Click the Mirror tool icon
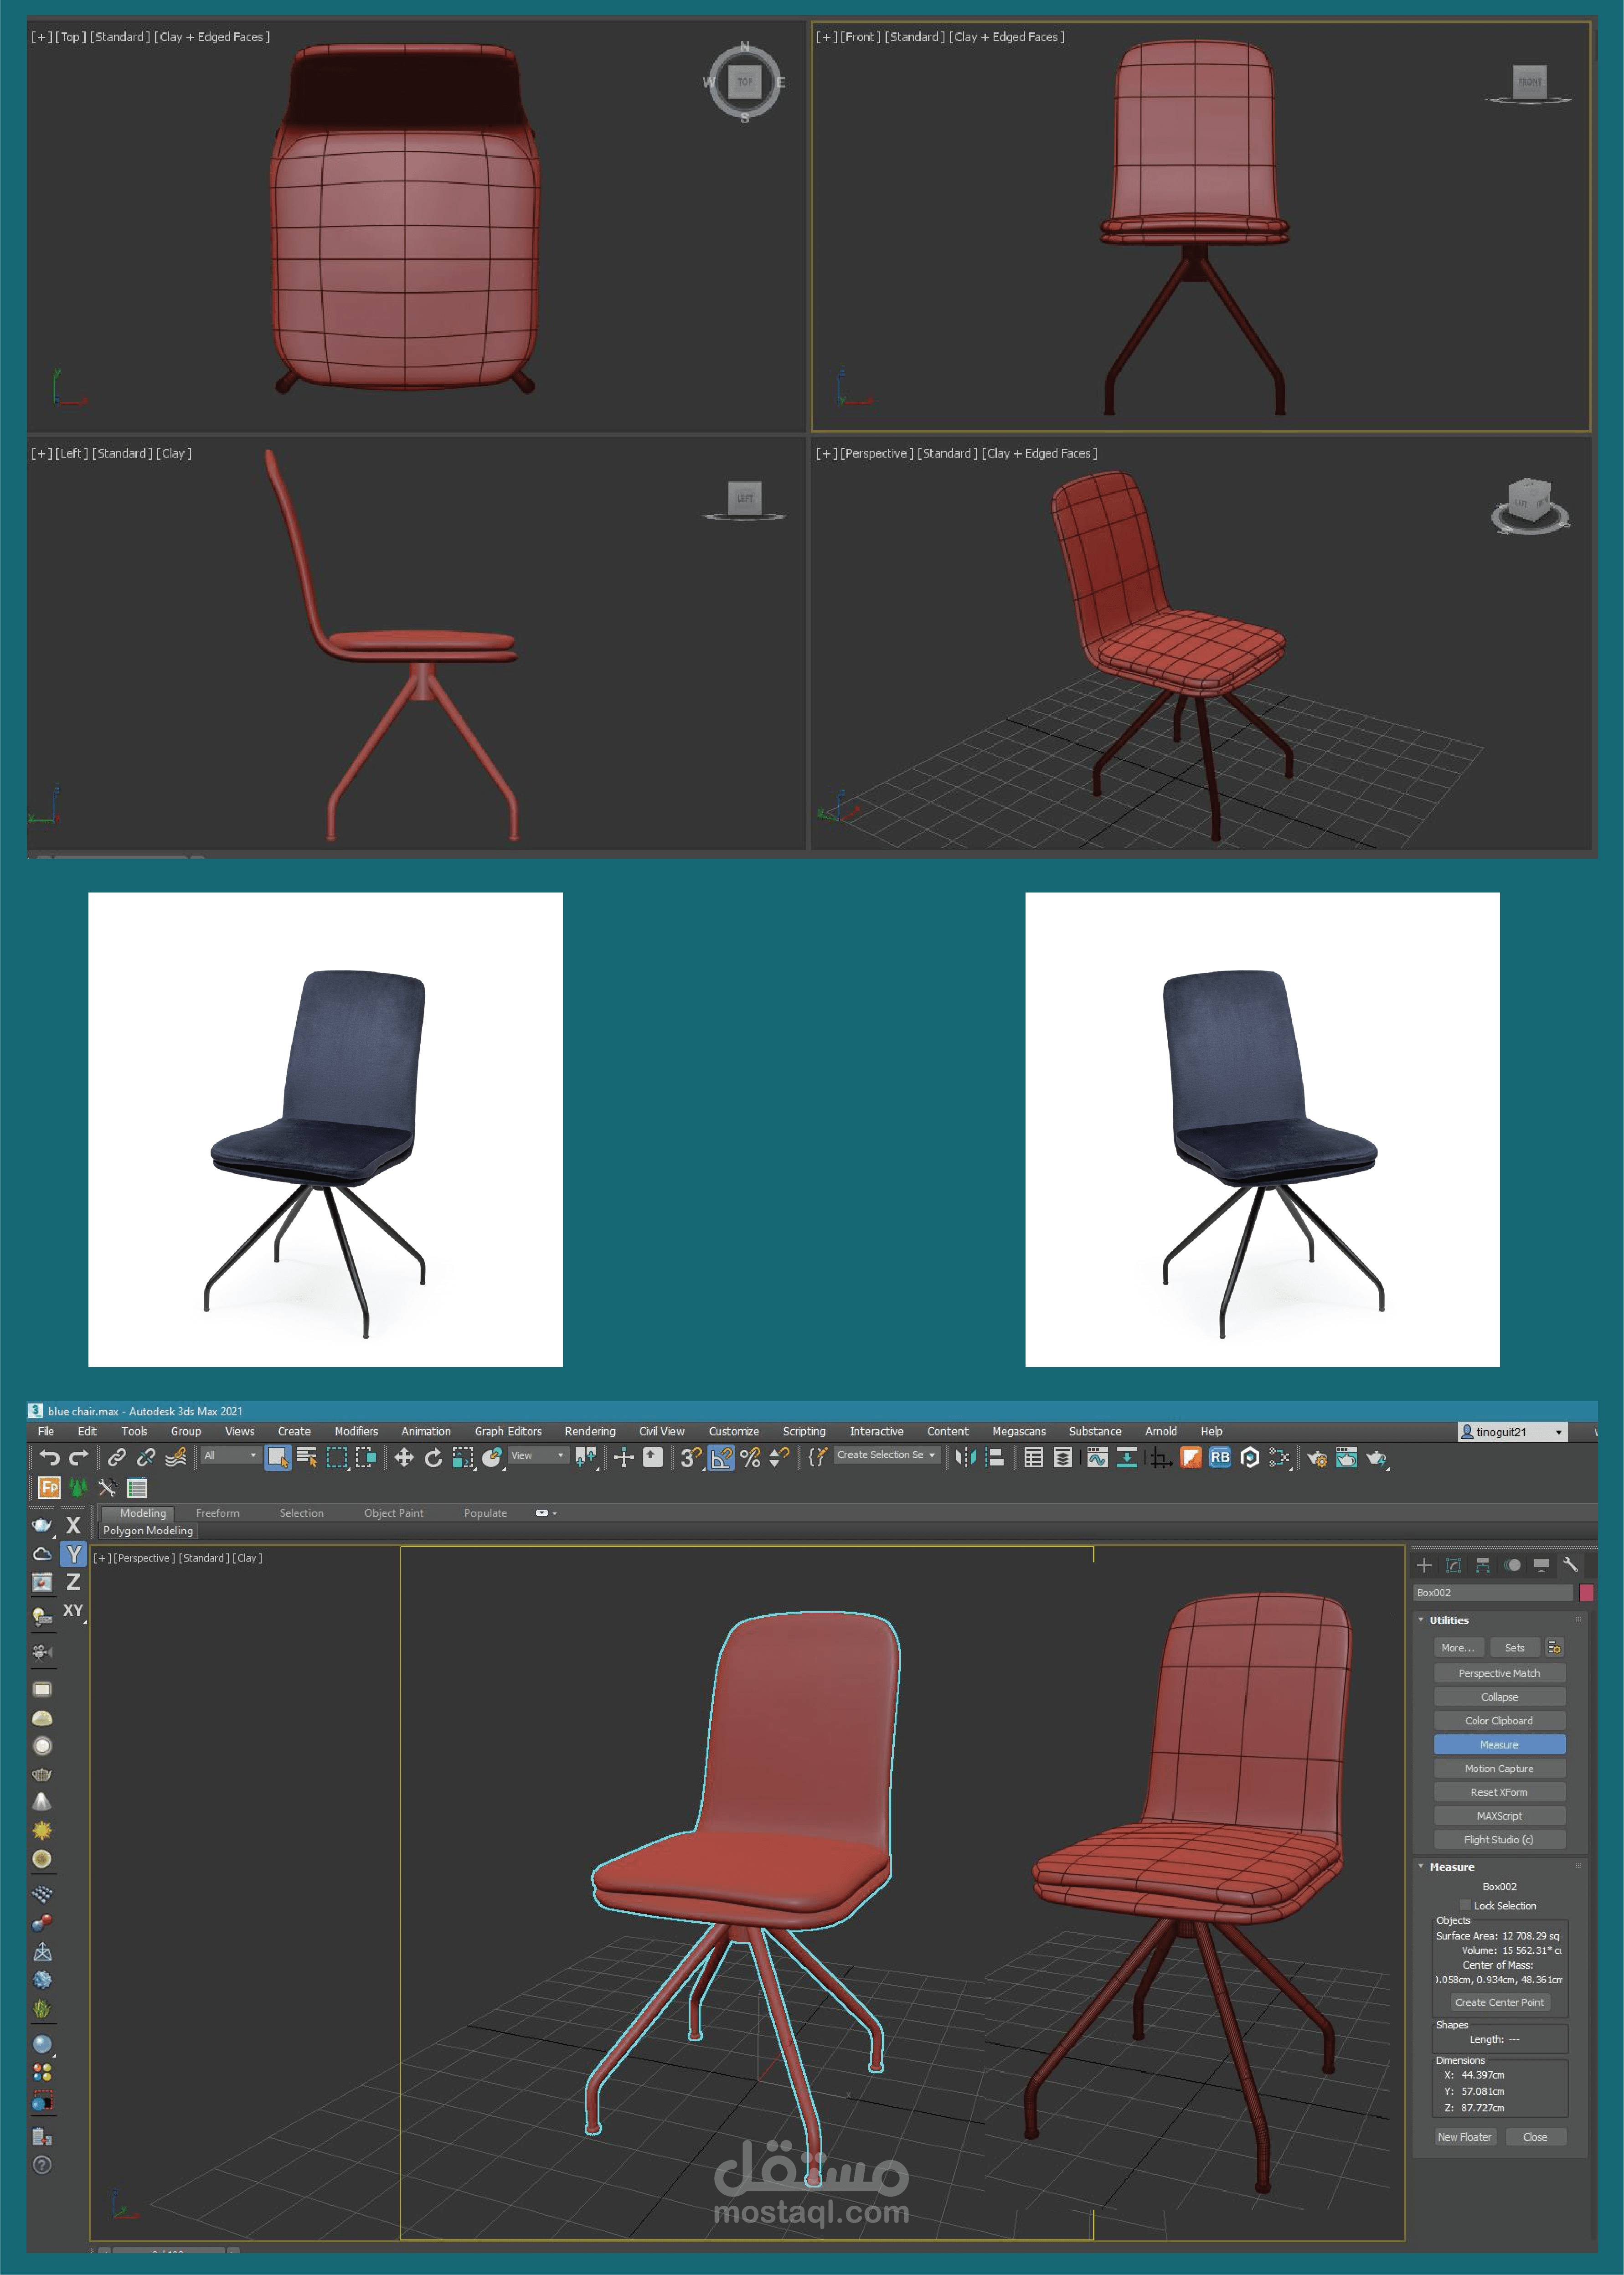Image resolution: width=1624 pixels, height=2275 pixels. point(965,1457)
